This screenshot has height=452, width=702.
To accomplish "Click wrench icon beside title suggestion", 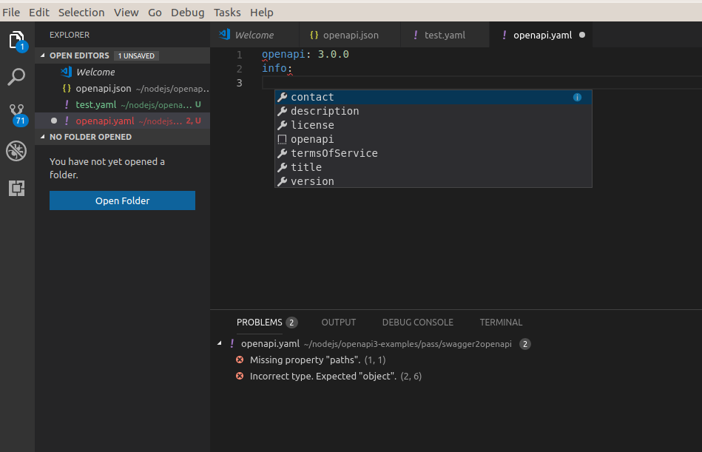I will 282,167.
